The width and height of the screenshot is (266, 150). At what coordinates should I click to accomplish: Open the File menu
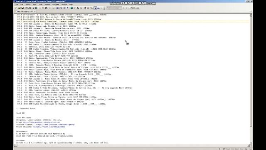pos(17,5)
